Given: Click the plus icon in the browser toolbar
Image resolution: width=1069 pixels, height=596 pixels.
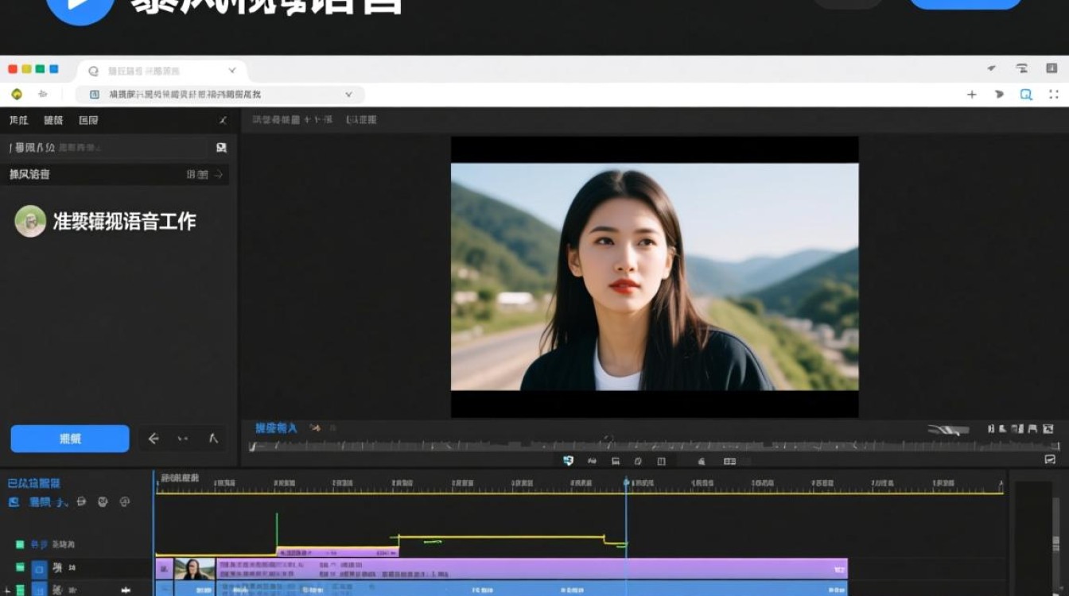Looking at the screenshot, I should click(971, 94).
